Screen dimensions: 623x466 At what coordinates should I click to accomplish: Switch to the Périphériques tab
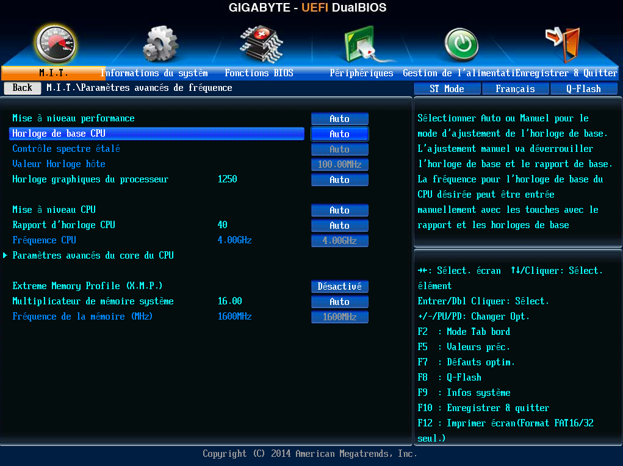click(361, 73)
